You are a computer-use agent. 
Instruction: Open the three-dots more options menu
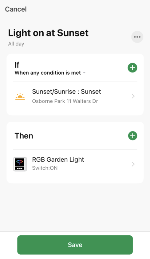(137, 37)
